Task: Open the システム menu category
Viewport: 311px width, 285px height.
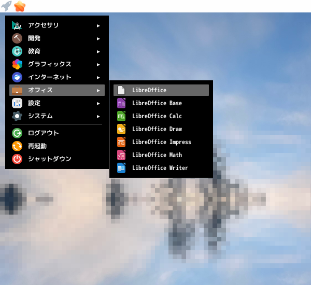Action: [57, 116]
